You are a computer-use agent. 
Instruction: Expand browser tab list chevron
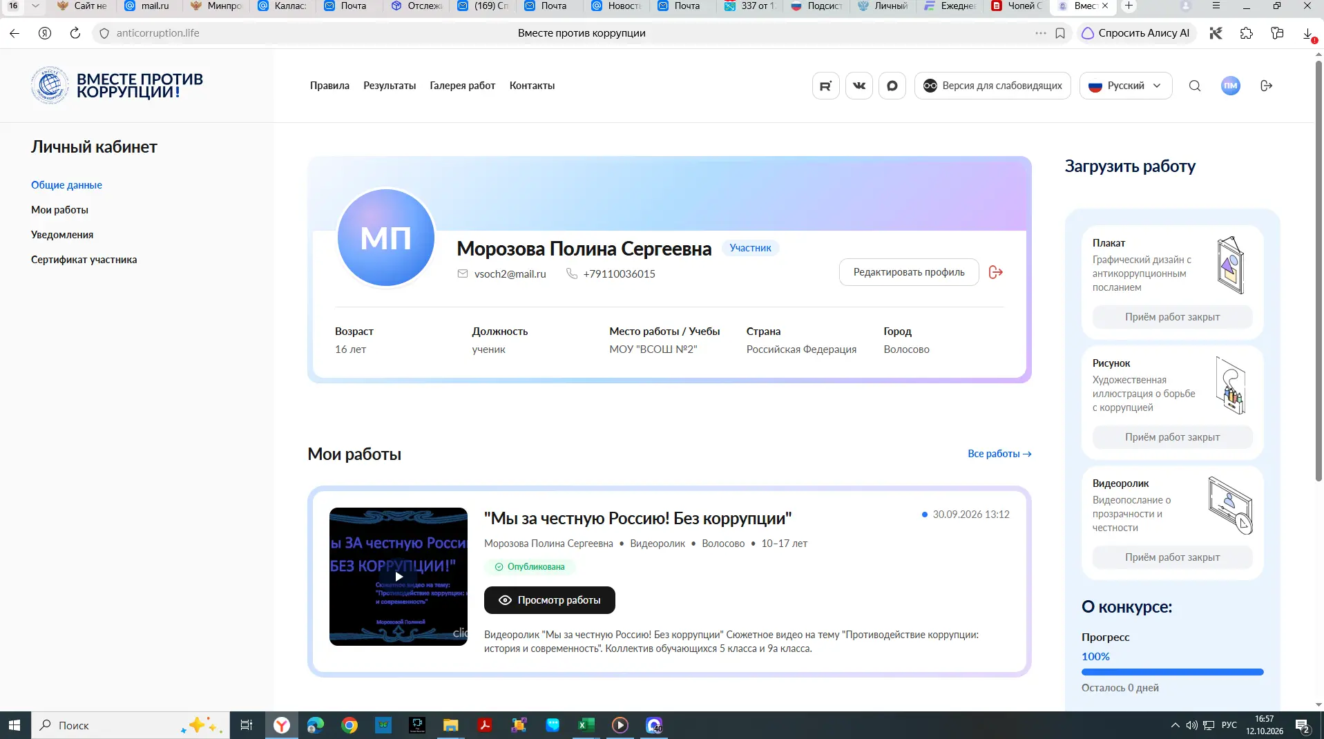click(35, 6)
